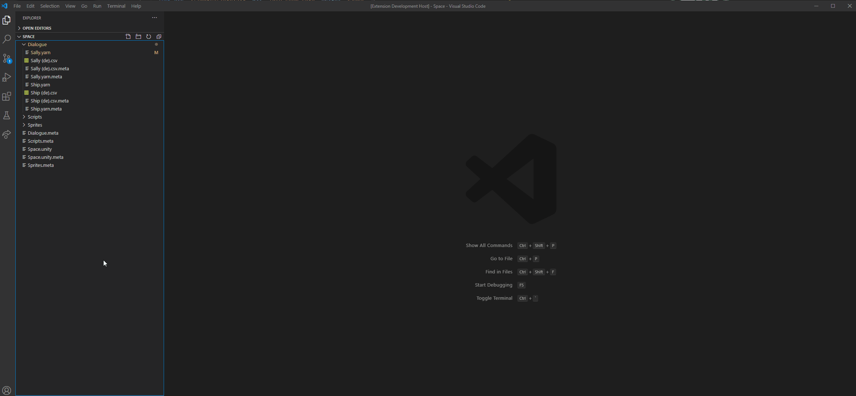Screen dimensions: 856x396
Task: Expand the Open Editors section
Action: click(37, 28)
